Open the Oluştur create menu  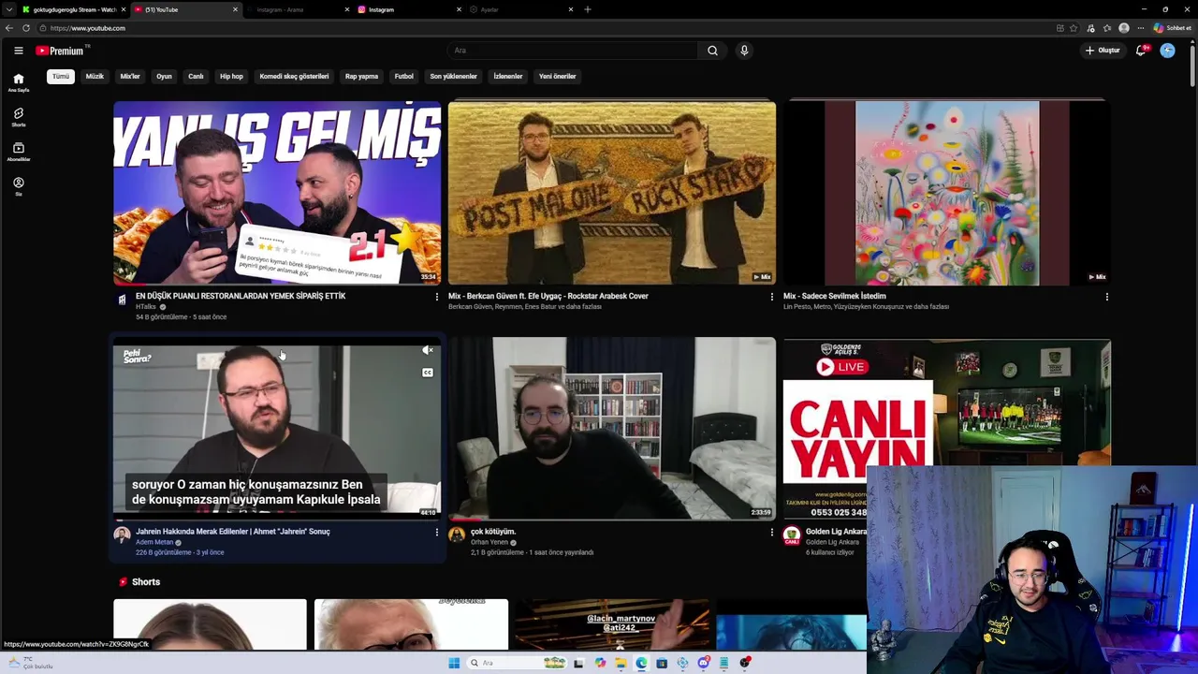click(1103, 51)
